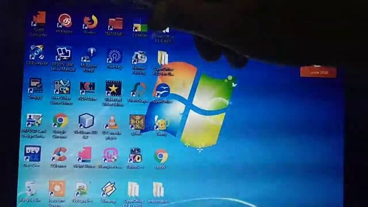The width and height of the screenshot is (368, 207).
Task: Launch VLC media player
Action: click(112, 122)
